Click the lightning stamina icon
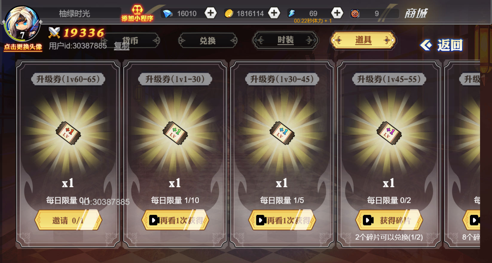Screen dimensions: 492x263 click(292, 13)
